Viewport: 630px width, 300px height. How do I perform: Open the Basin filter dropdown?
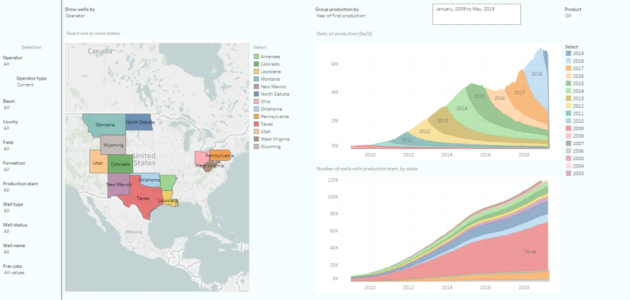tap(9, 104)
